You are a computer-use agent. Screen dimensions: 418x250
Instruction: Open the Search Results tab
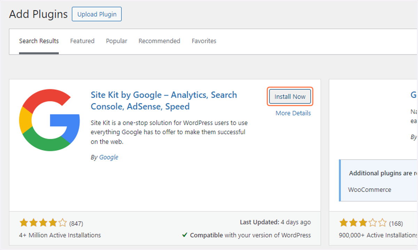39,41
